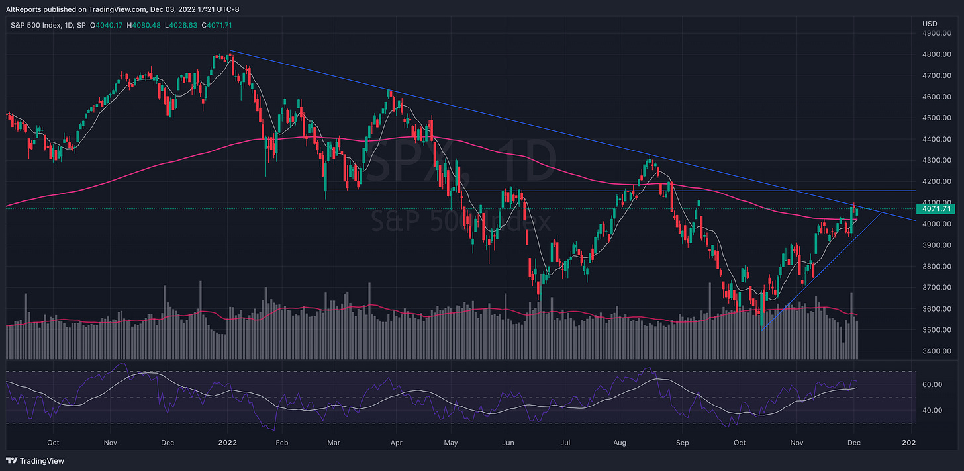Click the 4300.00 price axis label

pyautogui.click(x=937, y=160)
